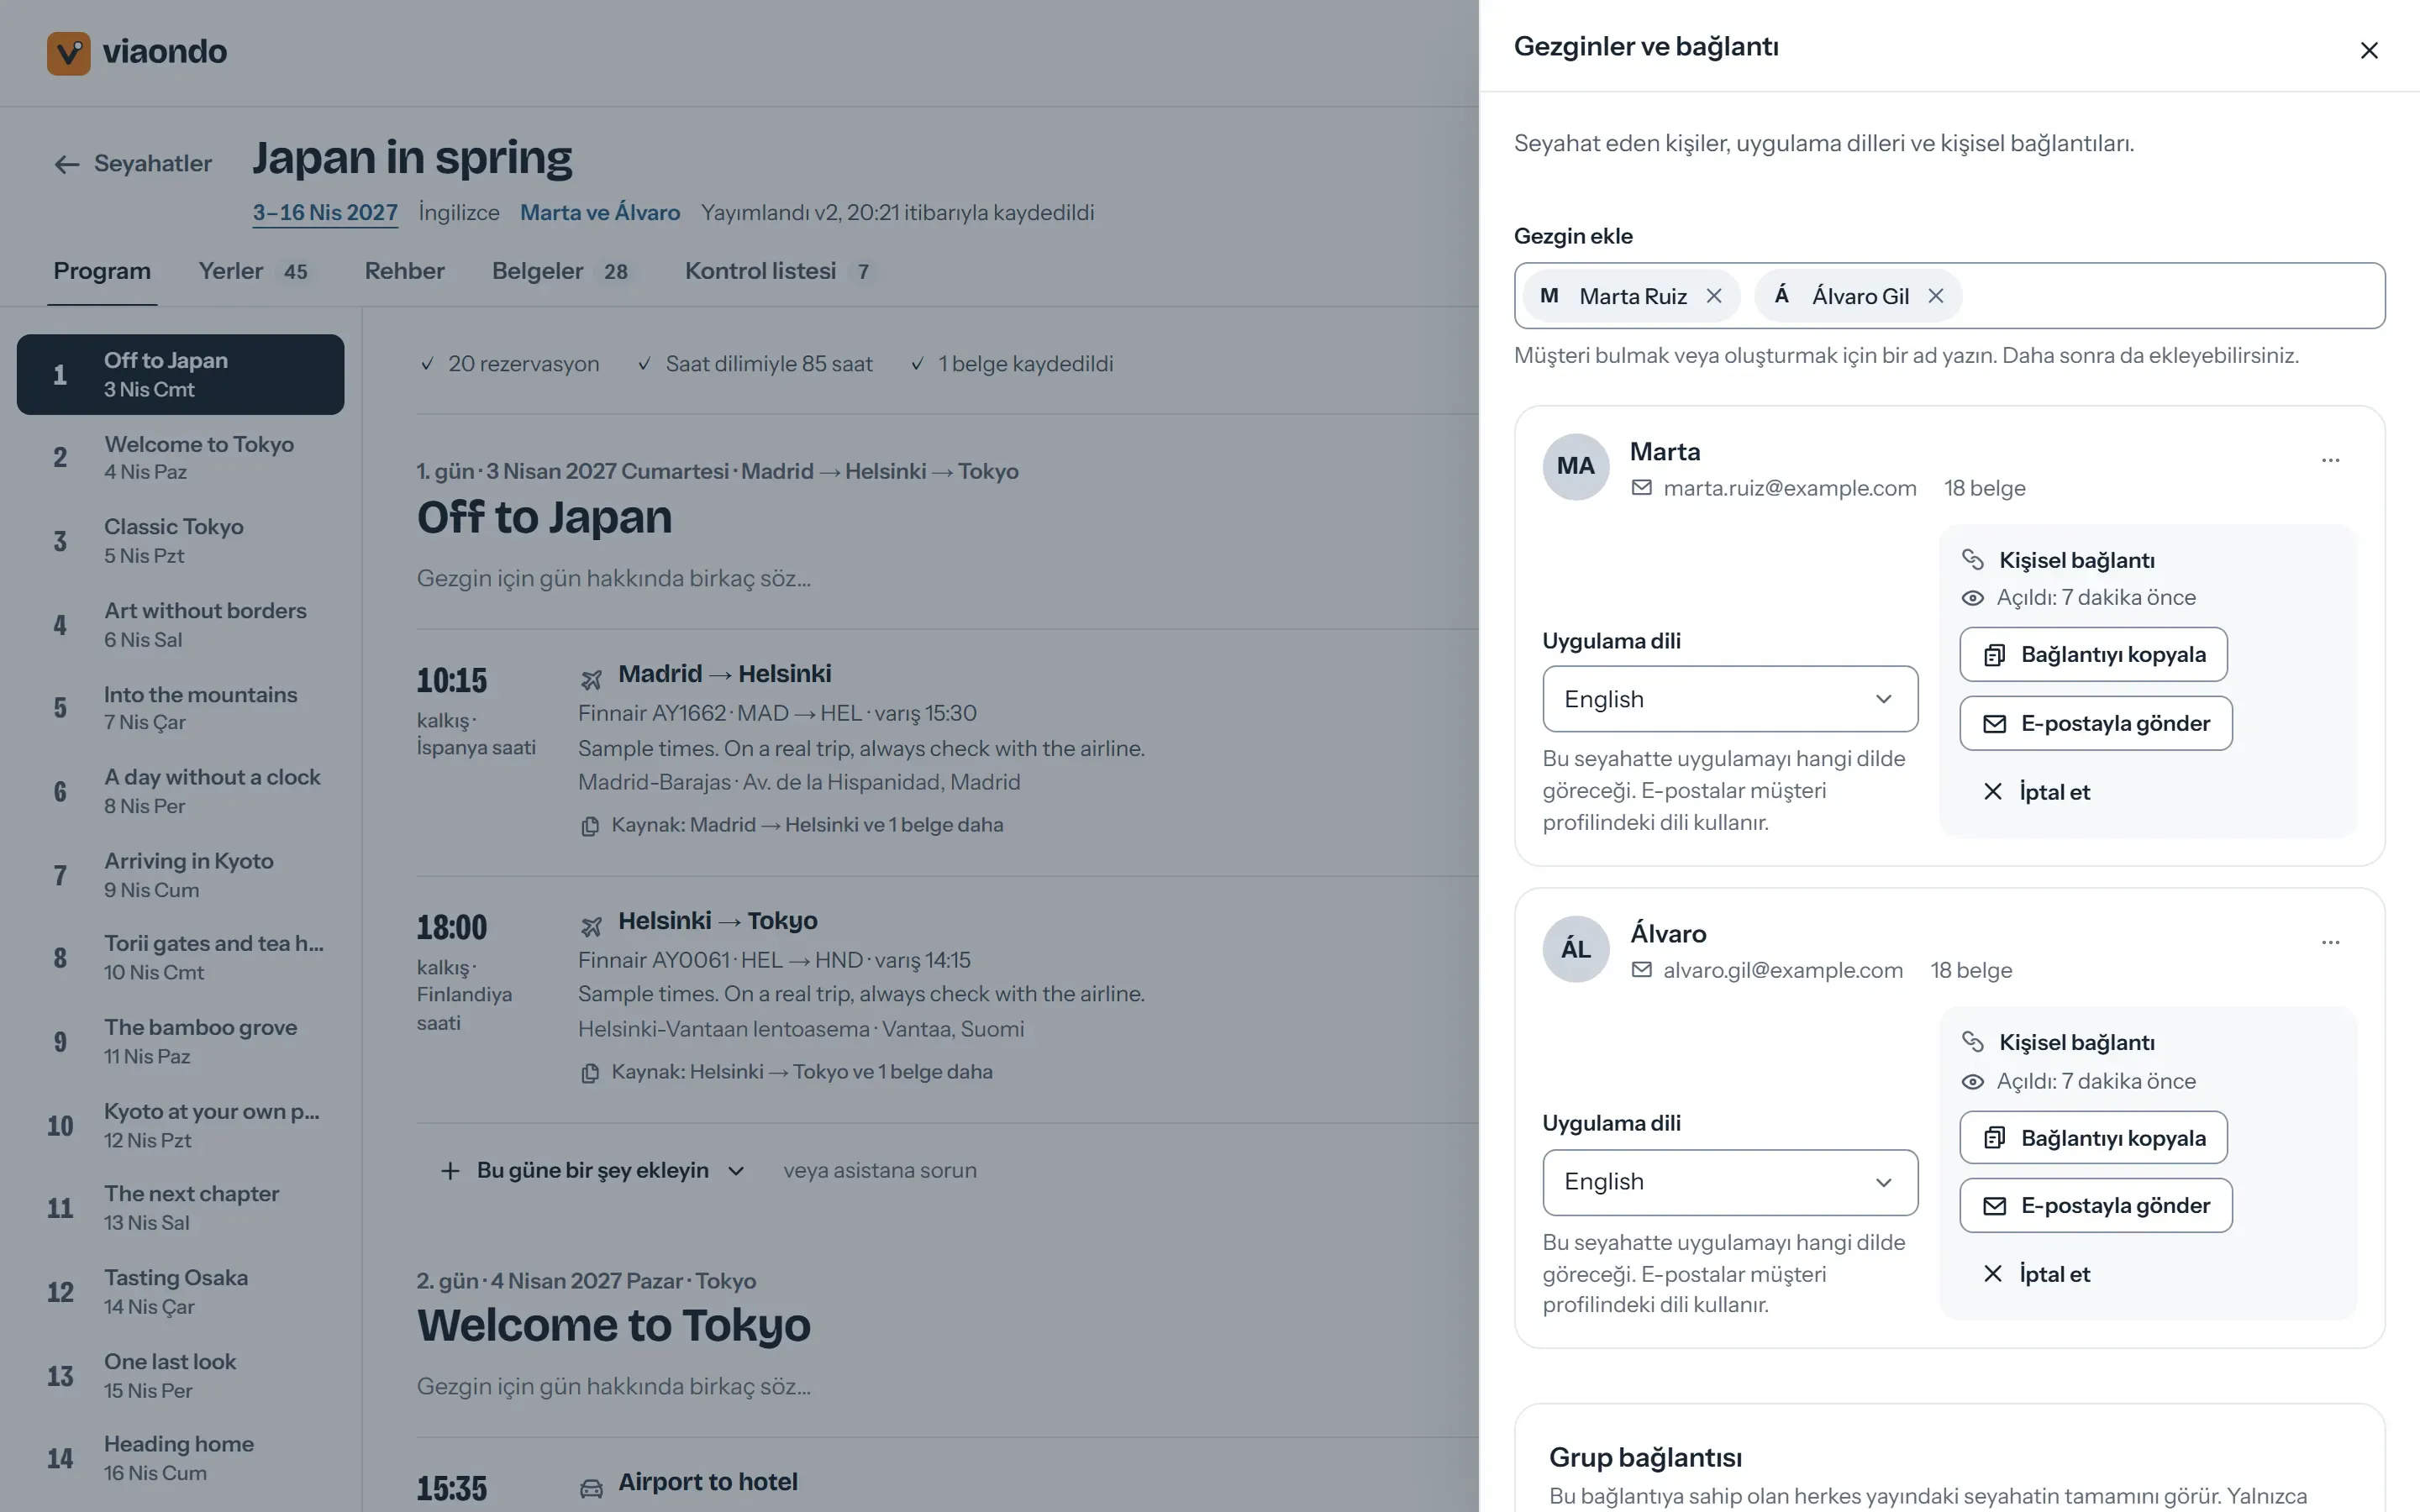2420x1512 pixels.
Task: Click the viaondo logo icon
Action: [68, 52]
